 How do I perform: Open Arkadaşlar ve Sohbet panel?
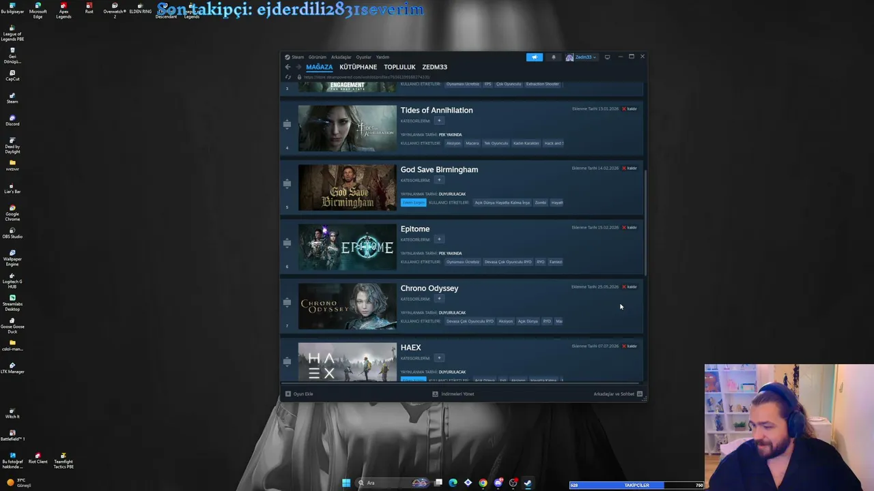point(618,394)
